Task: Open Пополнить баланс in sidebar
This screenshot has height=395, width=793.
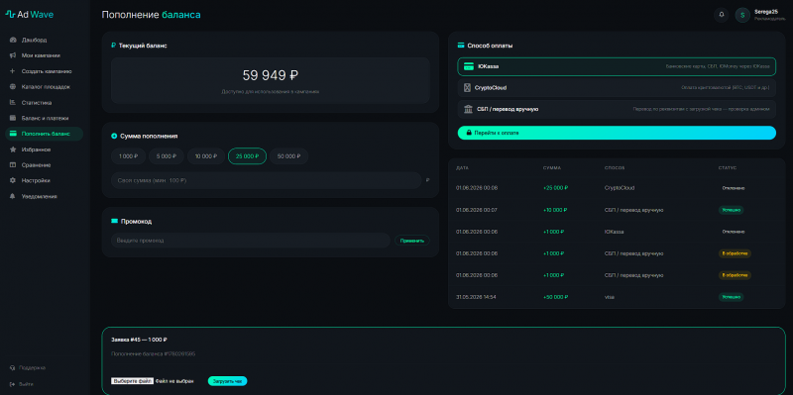Action: coord(44,134)
